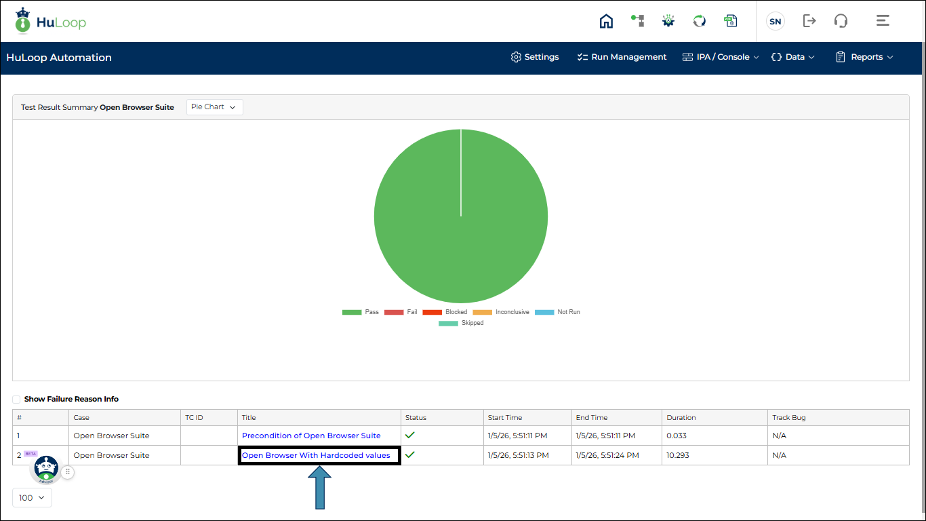Image resolution: width=926 pixels, height=521 pixels.
Task: Open the PDF document icon
Action: (730, 21)
